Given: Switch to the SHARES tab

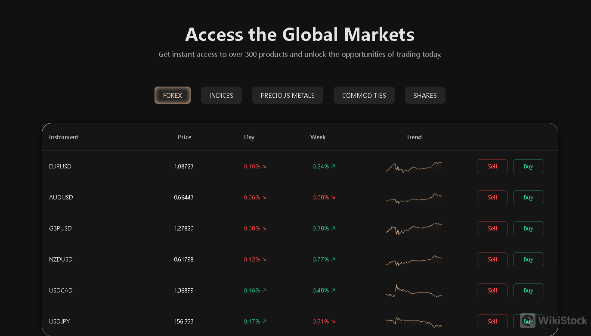Looking at the screenshot, I should click(x=425, y=95).
